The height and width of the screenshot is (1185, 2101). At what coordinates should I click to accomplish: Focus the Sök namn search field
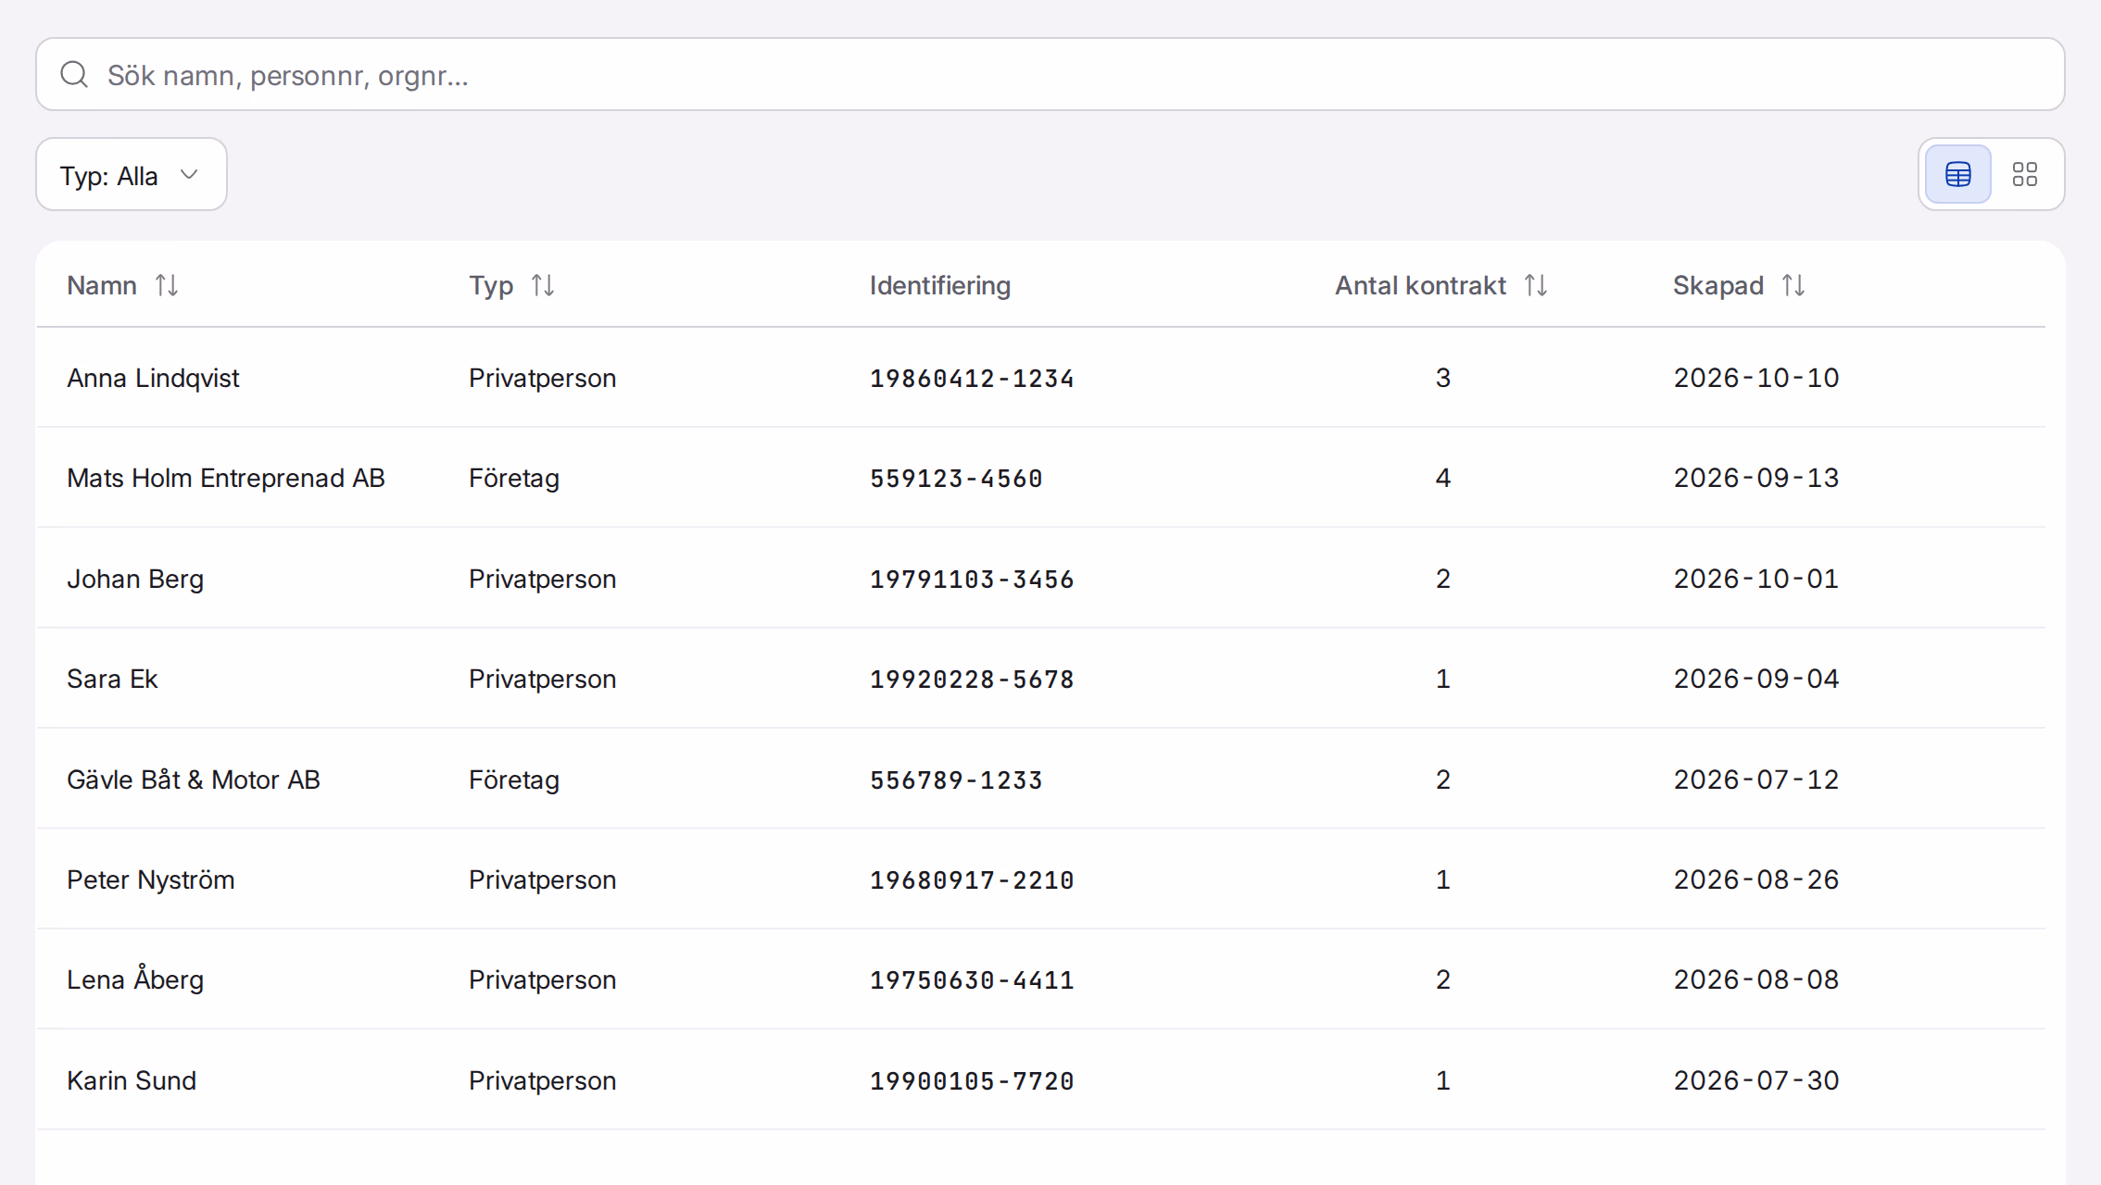pos(1050,74)
